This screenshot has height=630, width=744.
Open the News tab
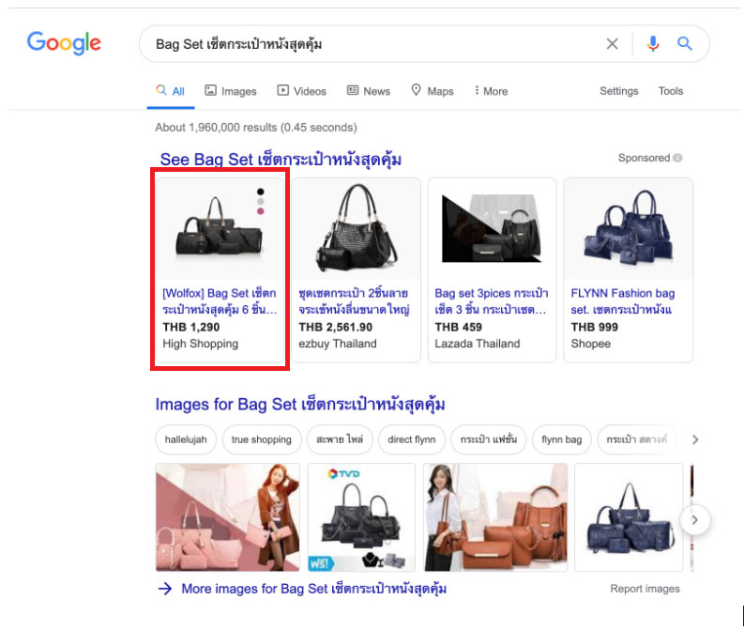(x=369, y=91)
